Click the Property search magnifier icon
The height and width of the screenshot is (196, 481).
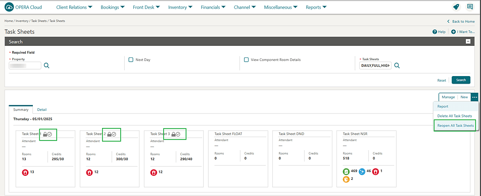tap(46, 66)
